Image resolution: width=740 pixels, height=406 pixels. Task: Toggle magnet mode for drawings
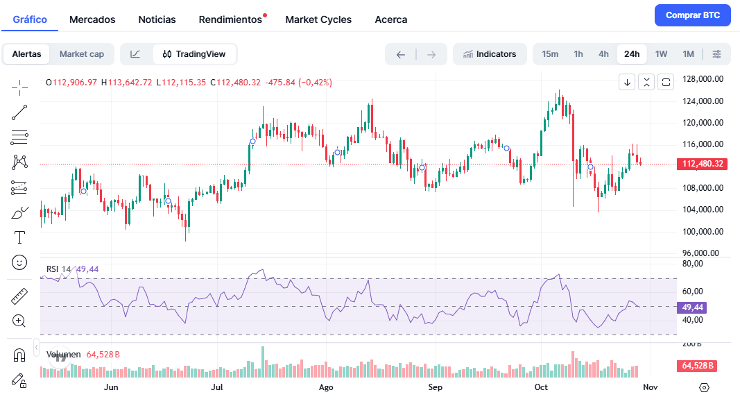[x=19, y=355]
